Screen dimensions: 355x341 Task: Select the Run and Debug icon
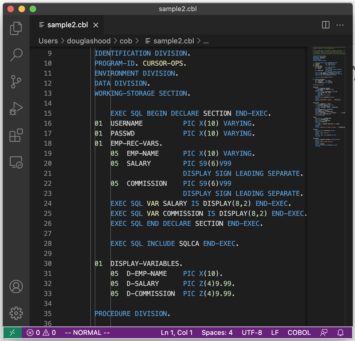[x=16, y=108]
